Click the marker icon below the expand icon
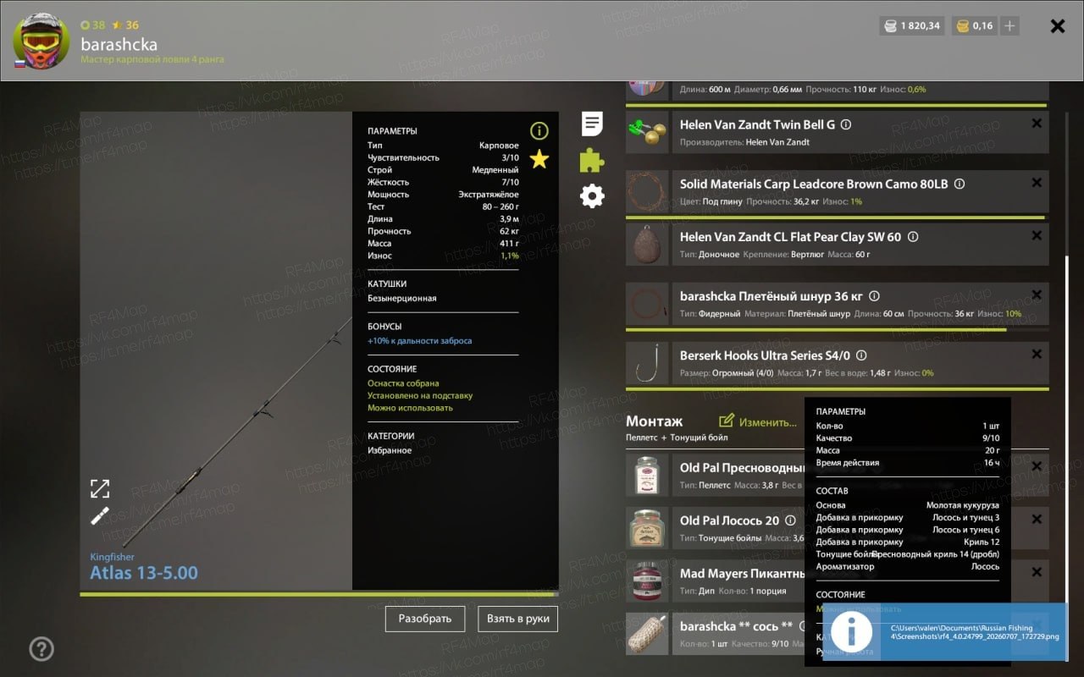 [x=100, y=515]
